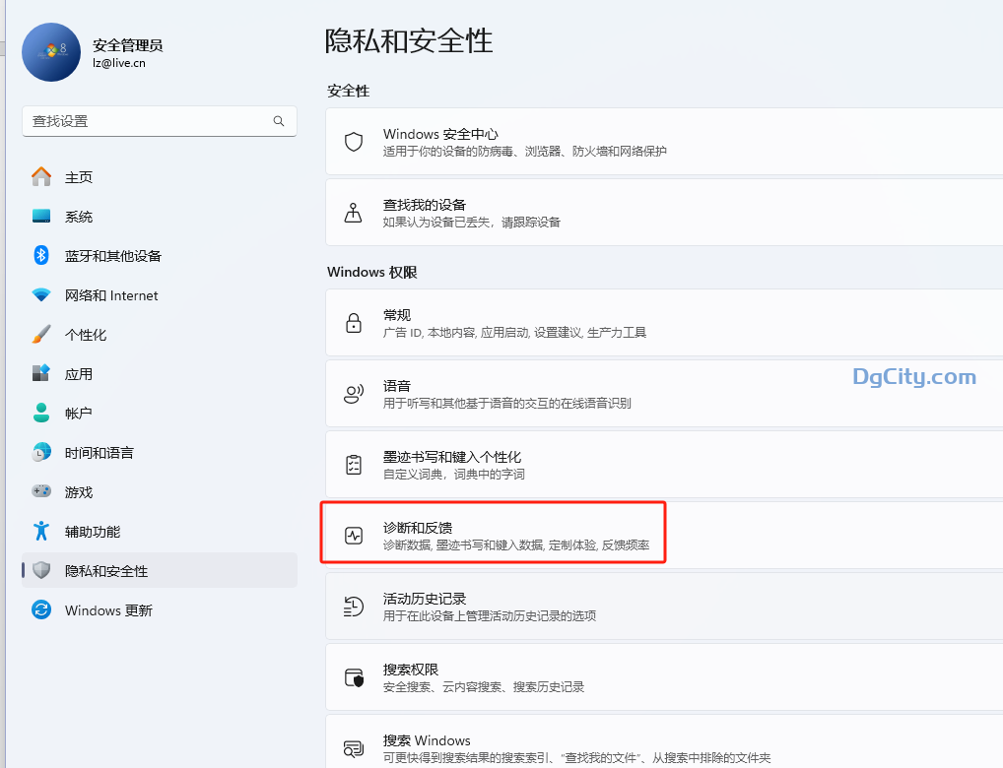Click the 网络和 Internet globe icon
Screen dimensions: 1003x768
pos(40,294)
